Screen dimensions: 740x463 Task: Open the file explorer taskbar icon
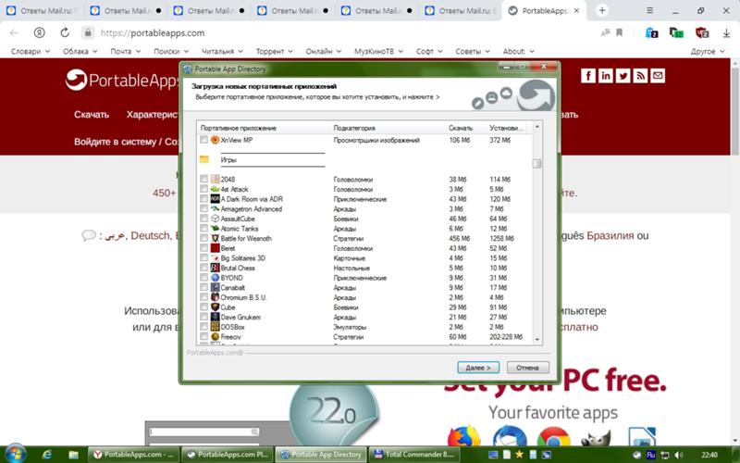[73, 455]
